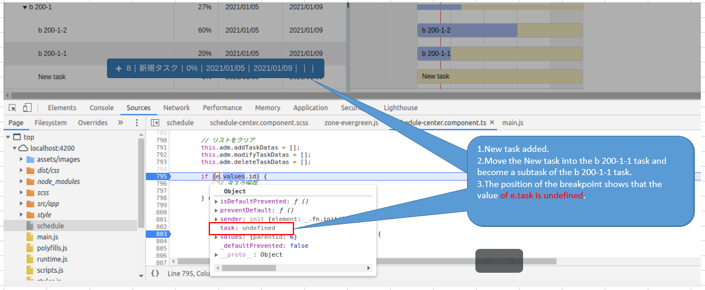This screenshot has height=290, width=705.
Task: Click the localhost:4200 cloud icon
Action: 24,148
